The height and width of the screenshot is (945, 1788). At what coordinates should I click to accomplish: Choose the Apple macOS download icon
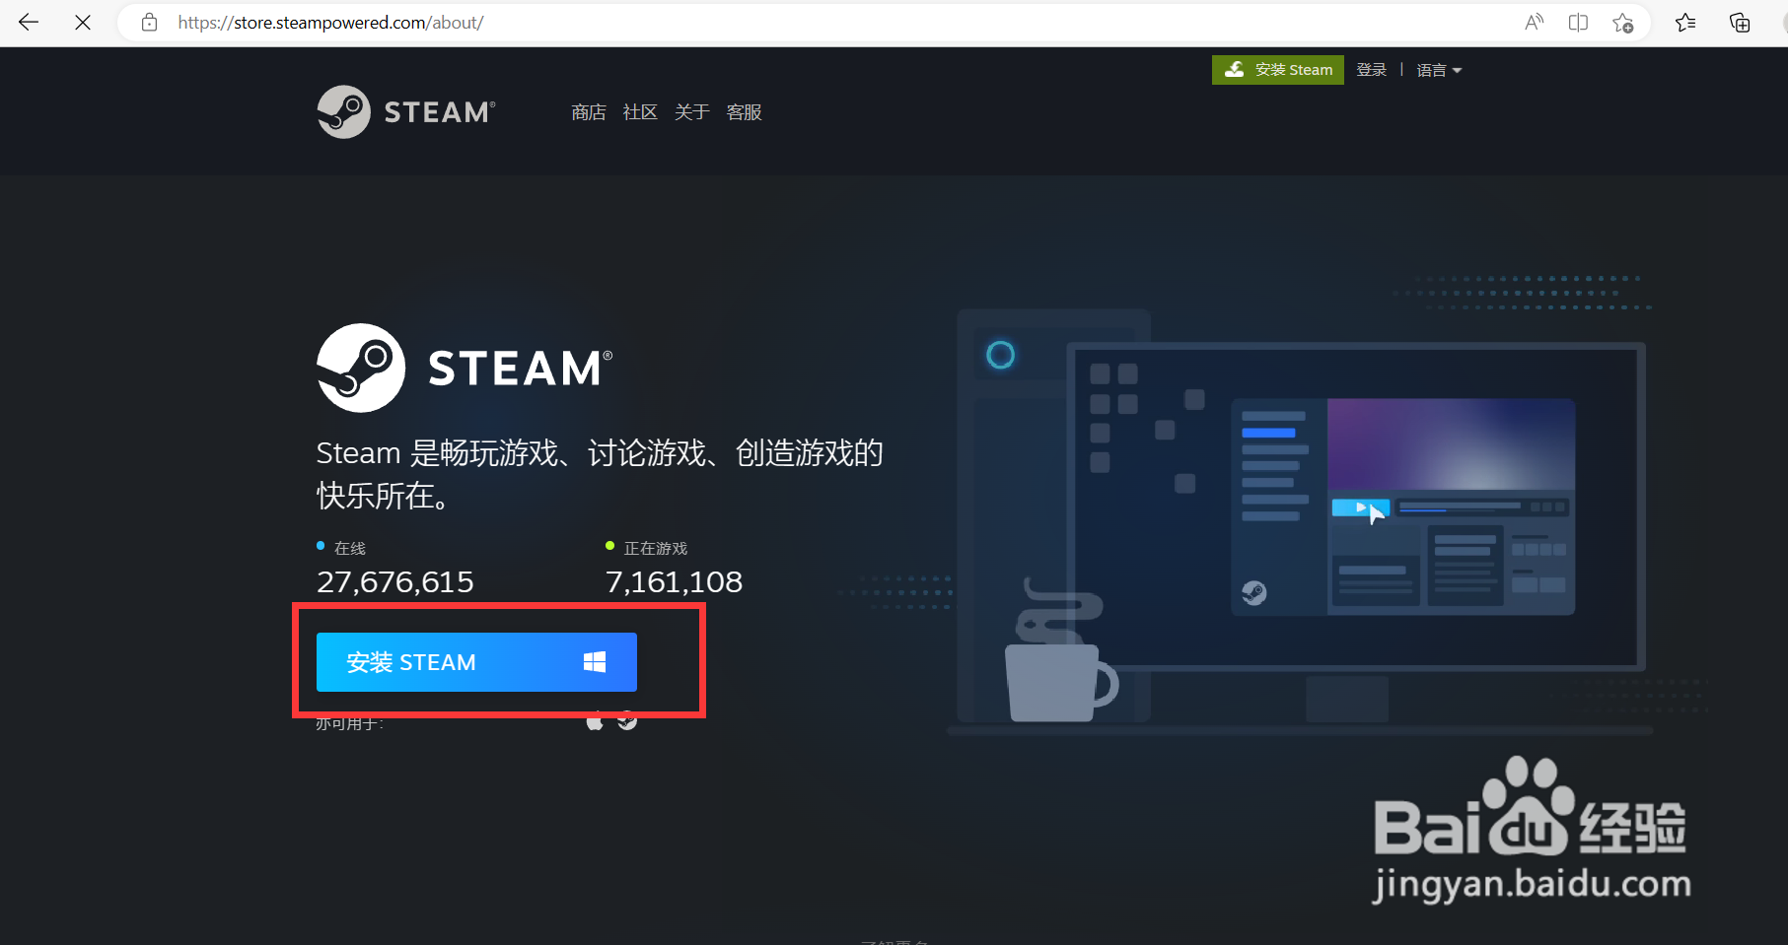[595, 721]
